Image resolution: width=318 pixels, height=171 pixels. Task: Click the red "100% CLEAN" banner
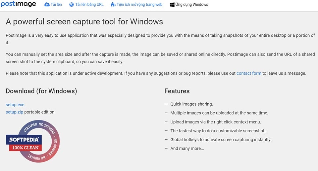pos(26,148)
